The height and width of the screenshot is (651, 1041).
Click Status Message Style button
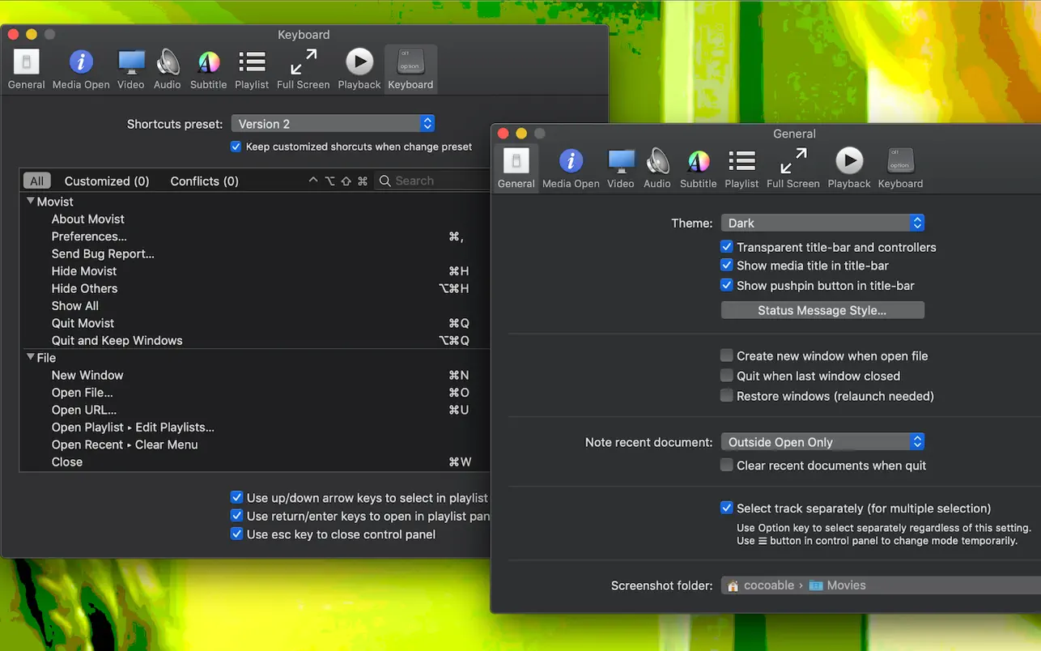tap(822, 310)
